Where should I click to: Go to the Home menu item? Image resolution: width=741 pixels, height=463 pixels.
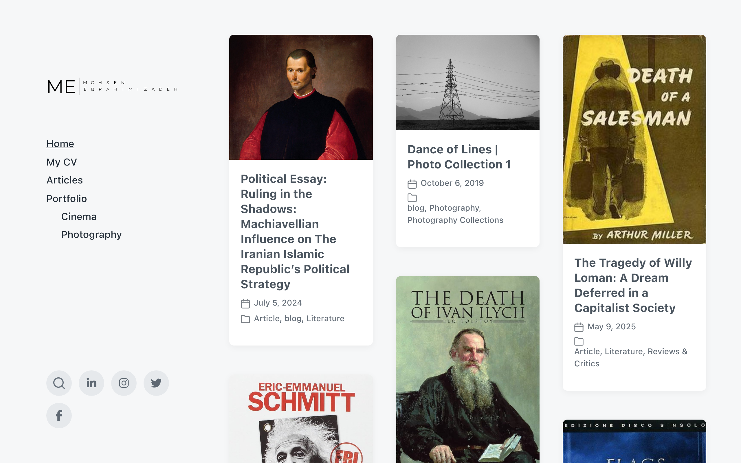pos(60,144)
